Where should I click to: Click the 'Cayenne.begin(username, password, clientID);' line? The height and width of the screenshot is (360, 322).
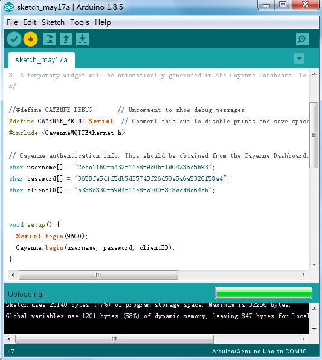click(95, 247)
